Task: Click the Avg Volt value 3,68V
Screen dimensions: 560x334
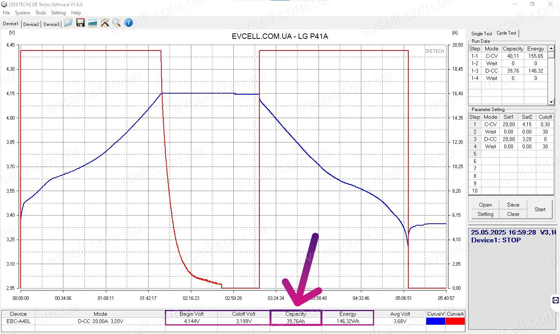Action: pyautogui.click(x=400, y=321)
